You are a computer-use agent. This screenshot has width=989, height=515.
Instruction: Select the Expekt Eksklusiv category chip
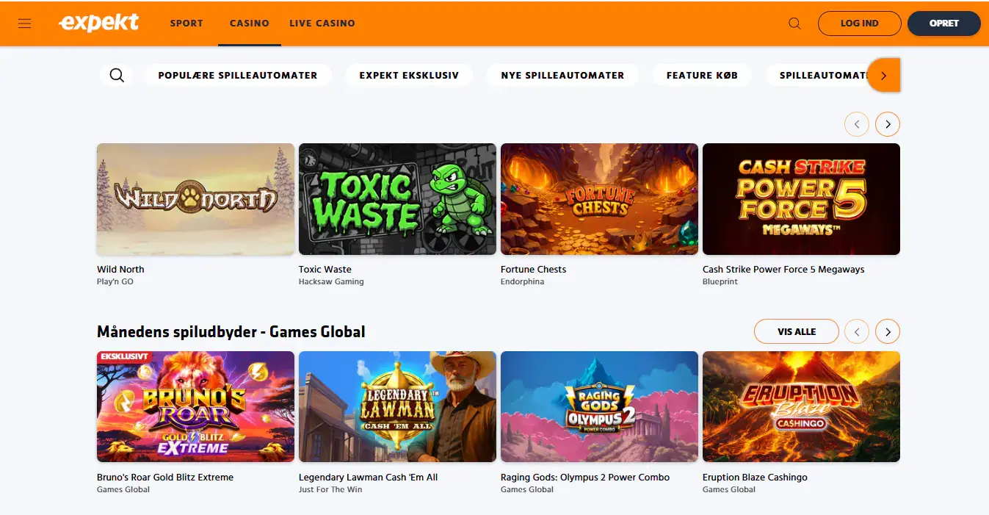point(409,75)
